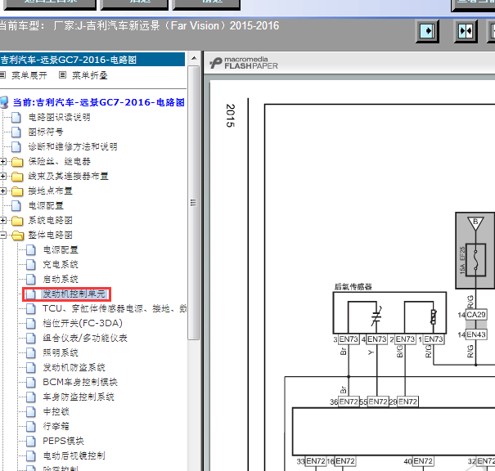
Task: Select 车身防盗控制系统 diagram
Action: click(79, 397)
